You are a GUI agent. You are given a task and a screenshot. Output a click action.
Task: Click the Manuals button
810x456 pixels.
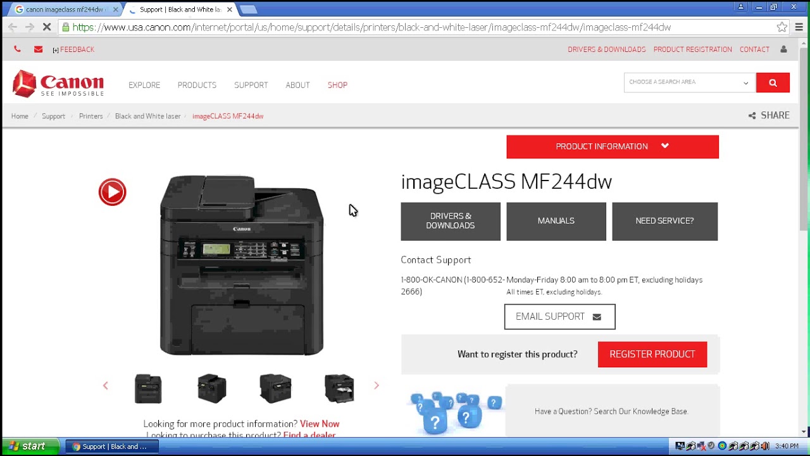[556, 221]
